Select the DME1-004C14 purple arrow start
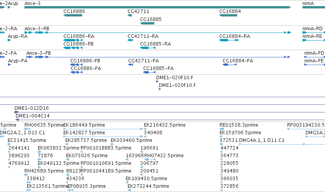 click(x=18, y=120)
